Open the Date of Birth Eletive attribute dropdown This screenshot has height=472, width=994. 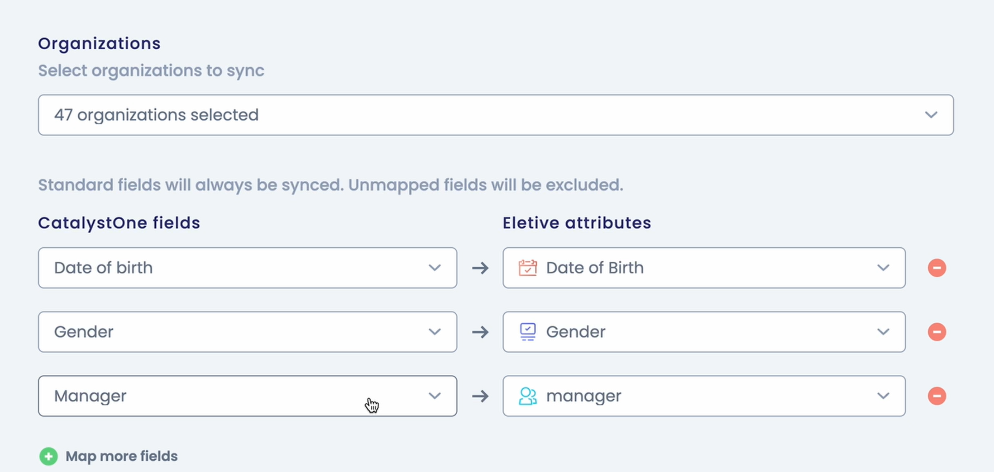click(704, 268)
